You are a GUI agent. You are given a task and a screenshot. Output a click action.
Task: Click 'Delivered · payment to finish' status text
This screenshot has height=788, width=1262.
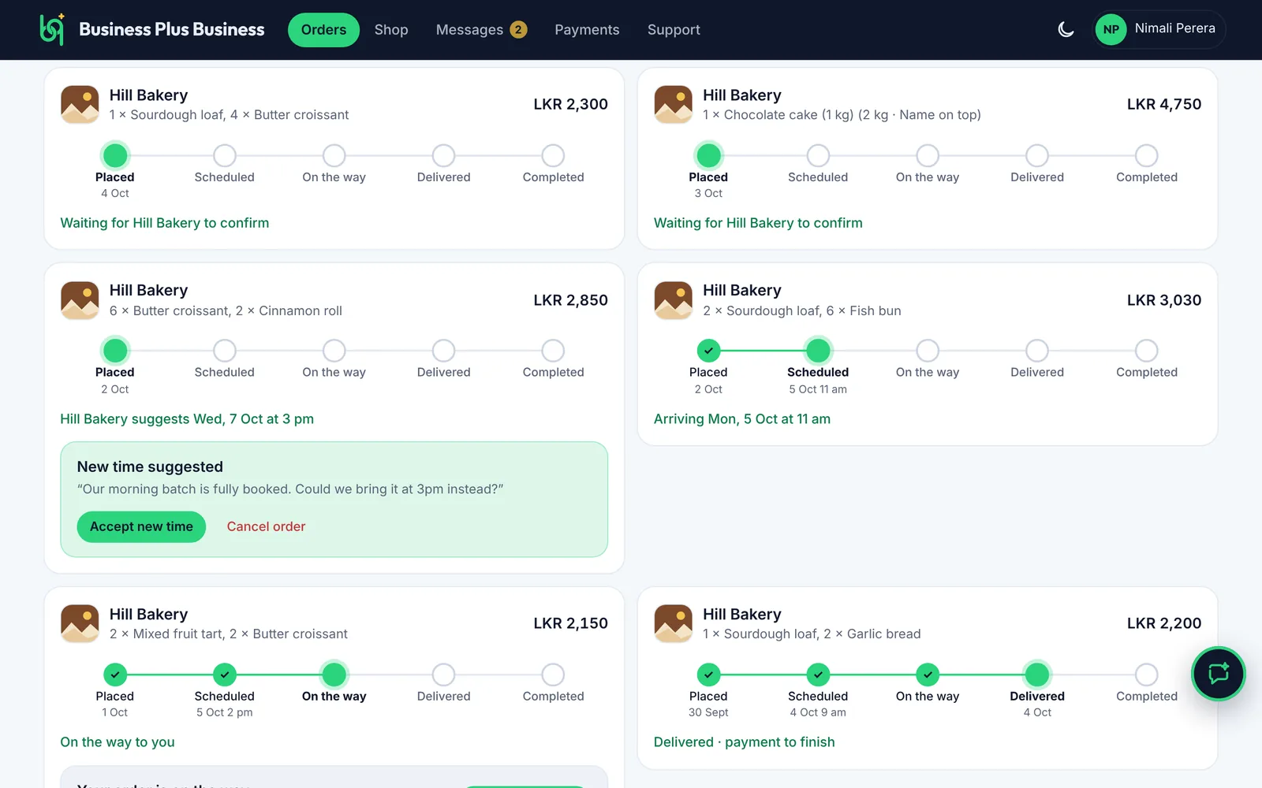click(x=744, y=742)
